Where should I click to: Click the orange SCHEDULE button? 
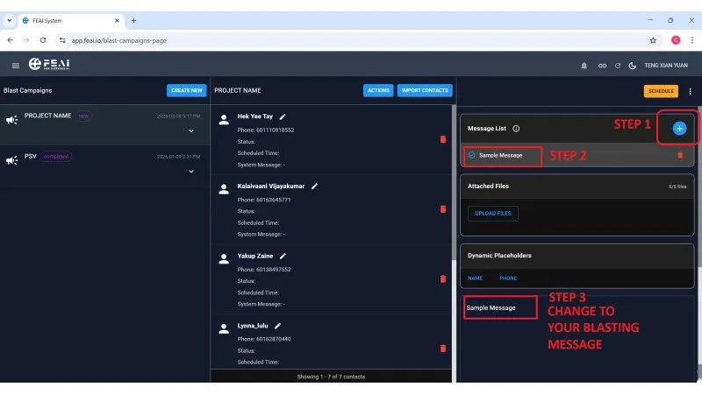pos(661,91)
